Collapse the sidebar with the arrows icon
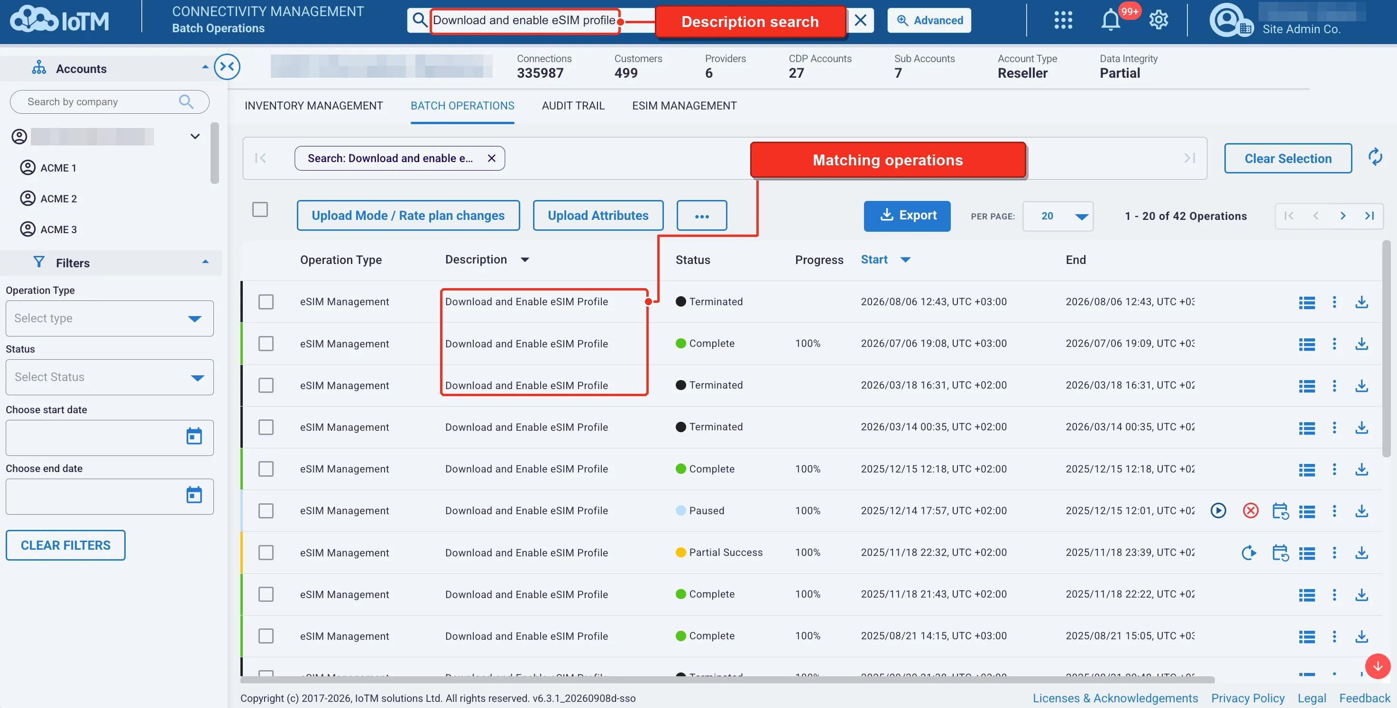This screenshot has height=708, width=1397. pos(227,67)
